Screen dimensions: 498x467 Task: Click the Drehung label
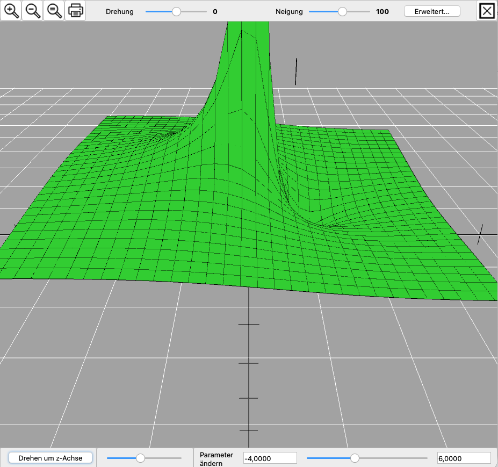click(120, 11)
